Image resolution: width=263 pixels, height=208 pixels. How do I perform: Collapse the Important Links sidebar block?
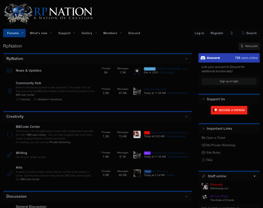[x=203, y=129]
